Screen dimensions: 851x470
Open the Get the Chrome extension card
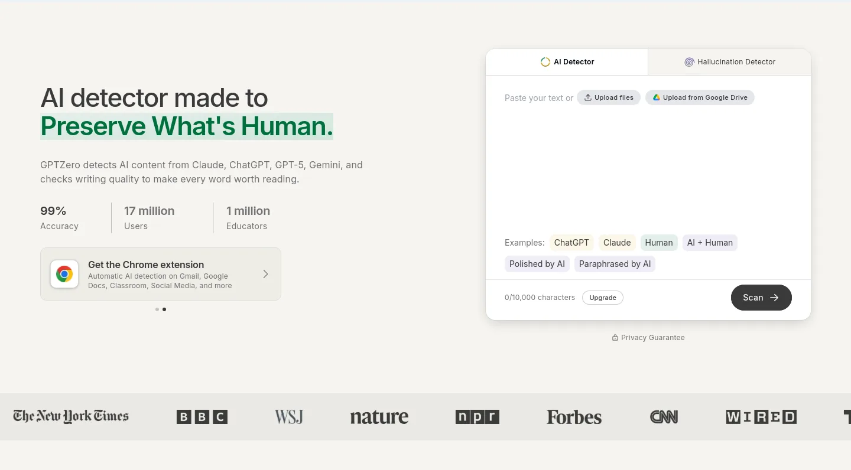point(161,274)
